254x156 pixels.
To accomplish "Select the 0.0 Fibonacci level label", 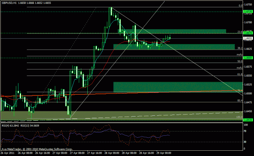I will tap(241, 6).
